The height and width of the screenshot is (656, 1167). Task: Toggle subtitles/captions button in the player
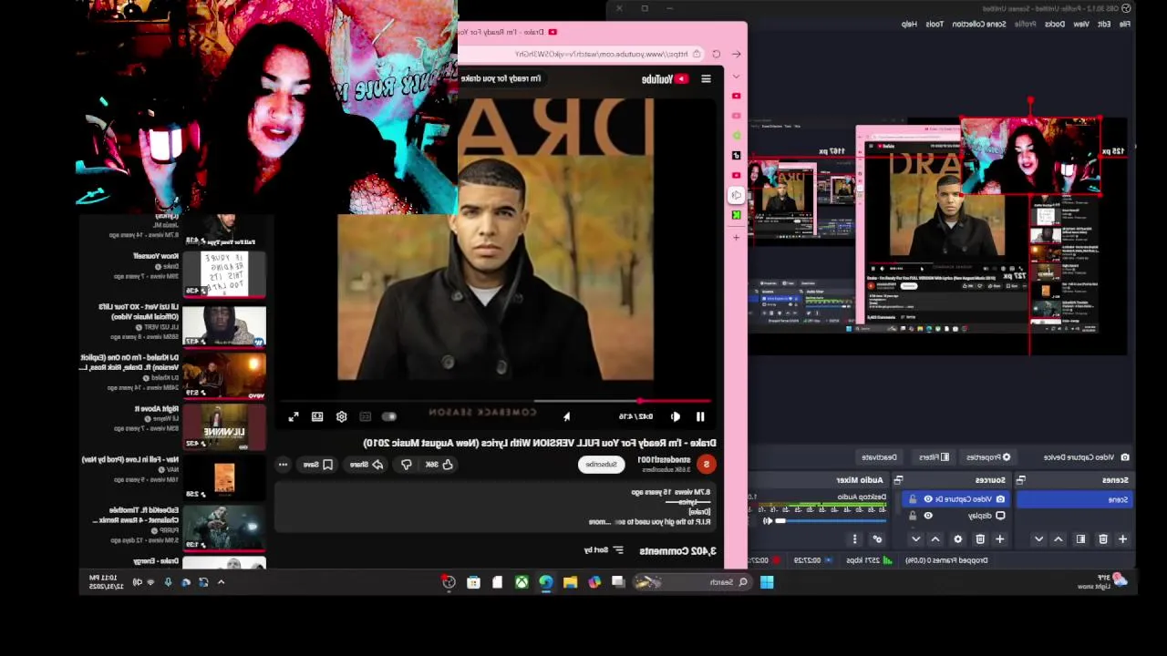click(x=365, y=416)
